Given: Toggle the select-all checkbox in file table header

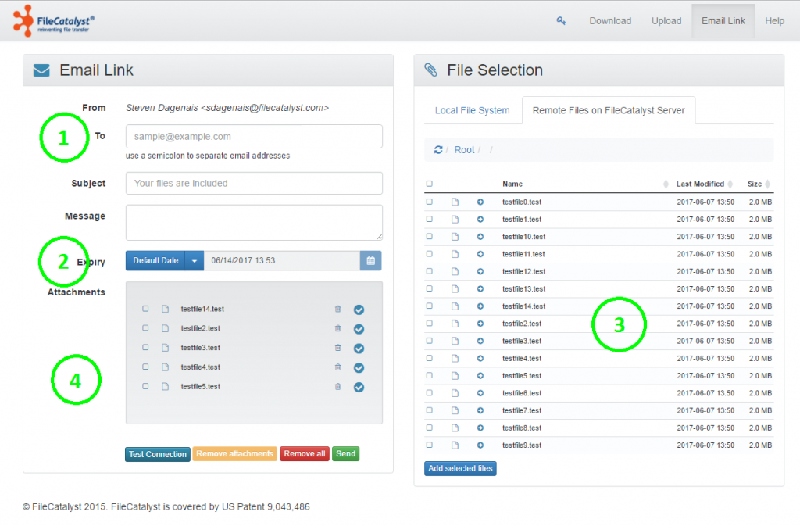Looking at the screenshot, I should [429, 184].
